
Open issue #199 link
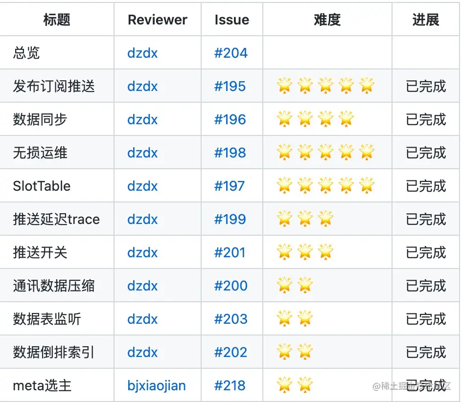(x=230, y=220)
